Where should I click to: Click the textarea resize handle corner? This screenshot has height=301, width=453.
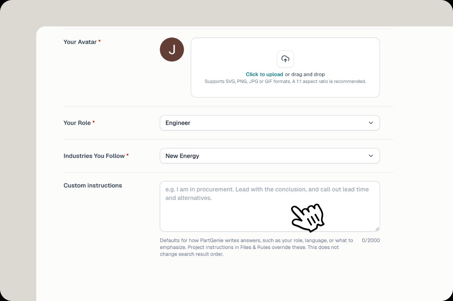pyautogui.click(x=377, y=229)
